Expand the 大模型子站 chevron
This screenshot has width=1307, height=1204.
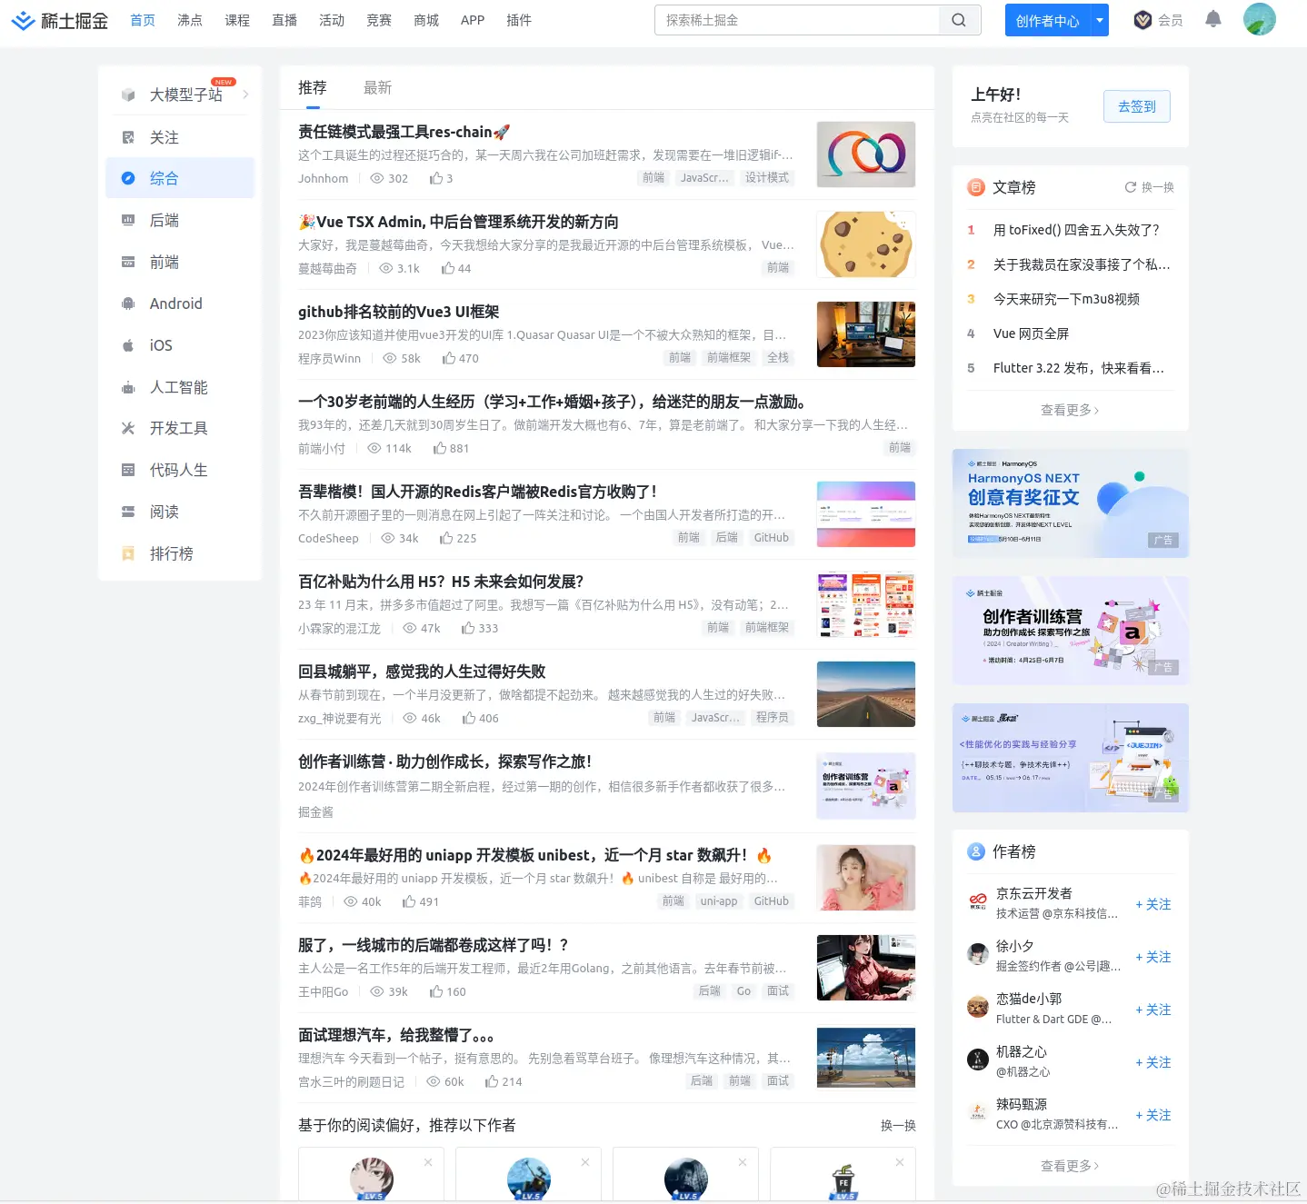(245, 95)
